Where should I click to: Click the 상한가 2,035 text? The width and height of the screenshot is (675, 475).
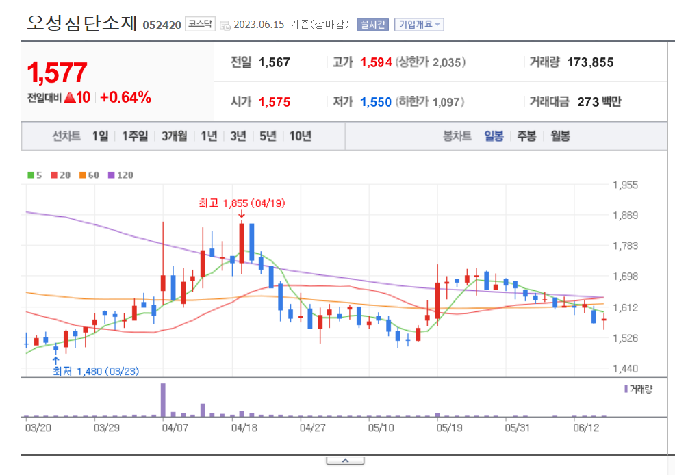(431, 62)
